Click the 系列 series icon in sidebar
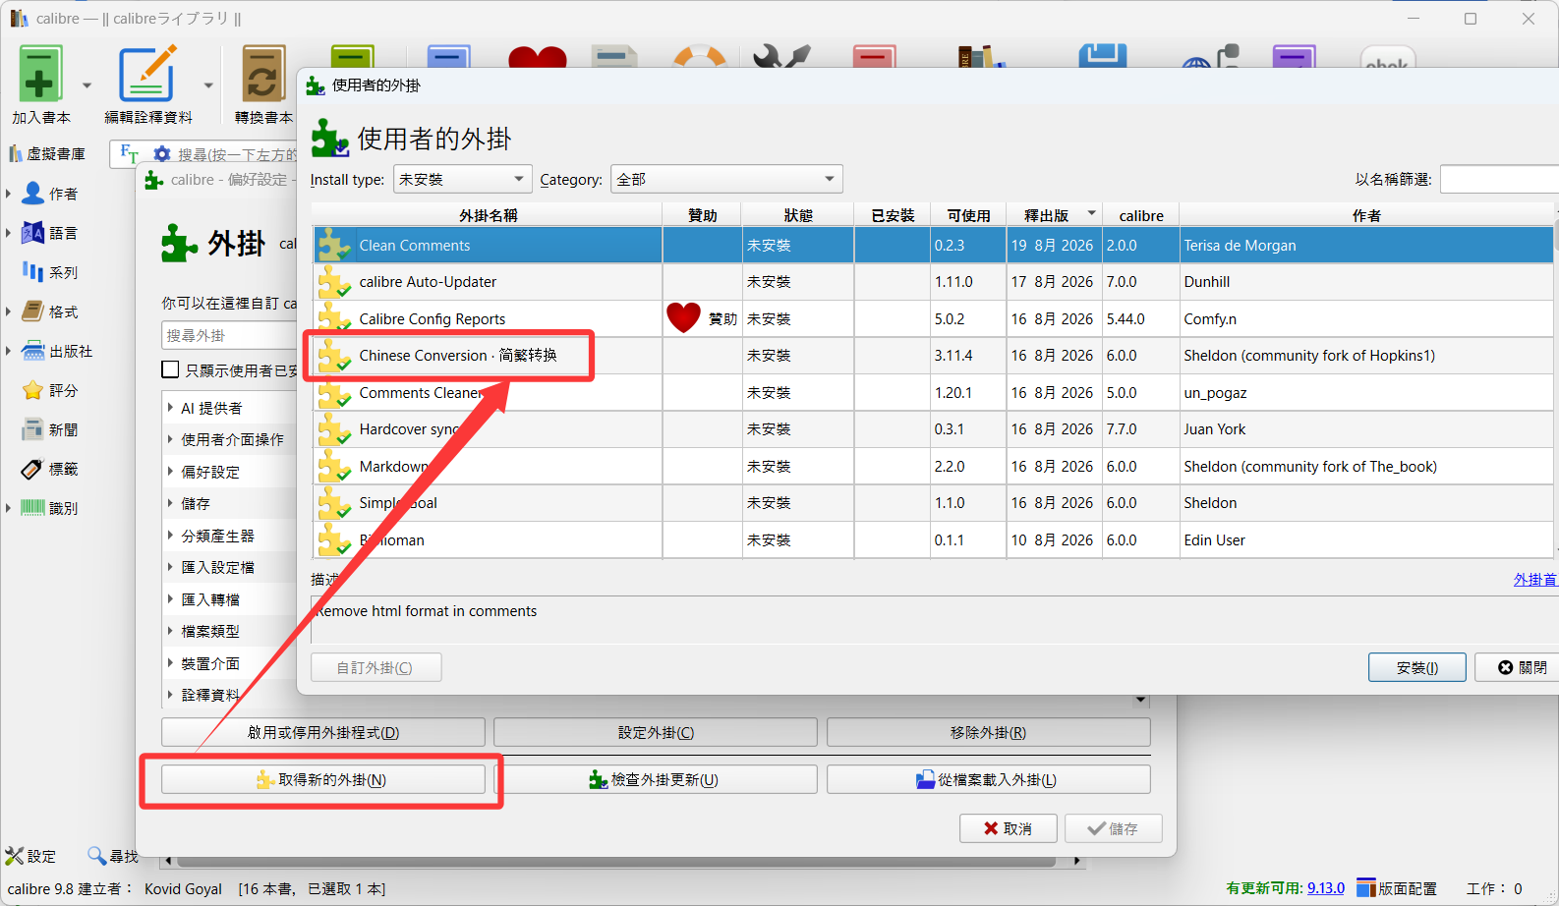Viewport: 1559px width, 906px height. click(32, 272)
